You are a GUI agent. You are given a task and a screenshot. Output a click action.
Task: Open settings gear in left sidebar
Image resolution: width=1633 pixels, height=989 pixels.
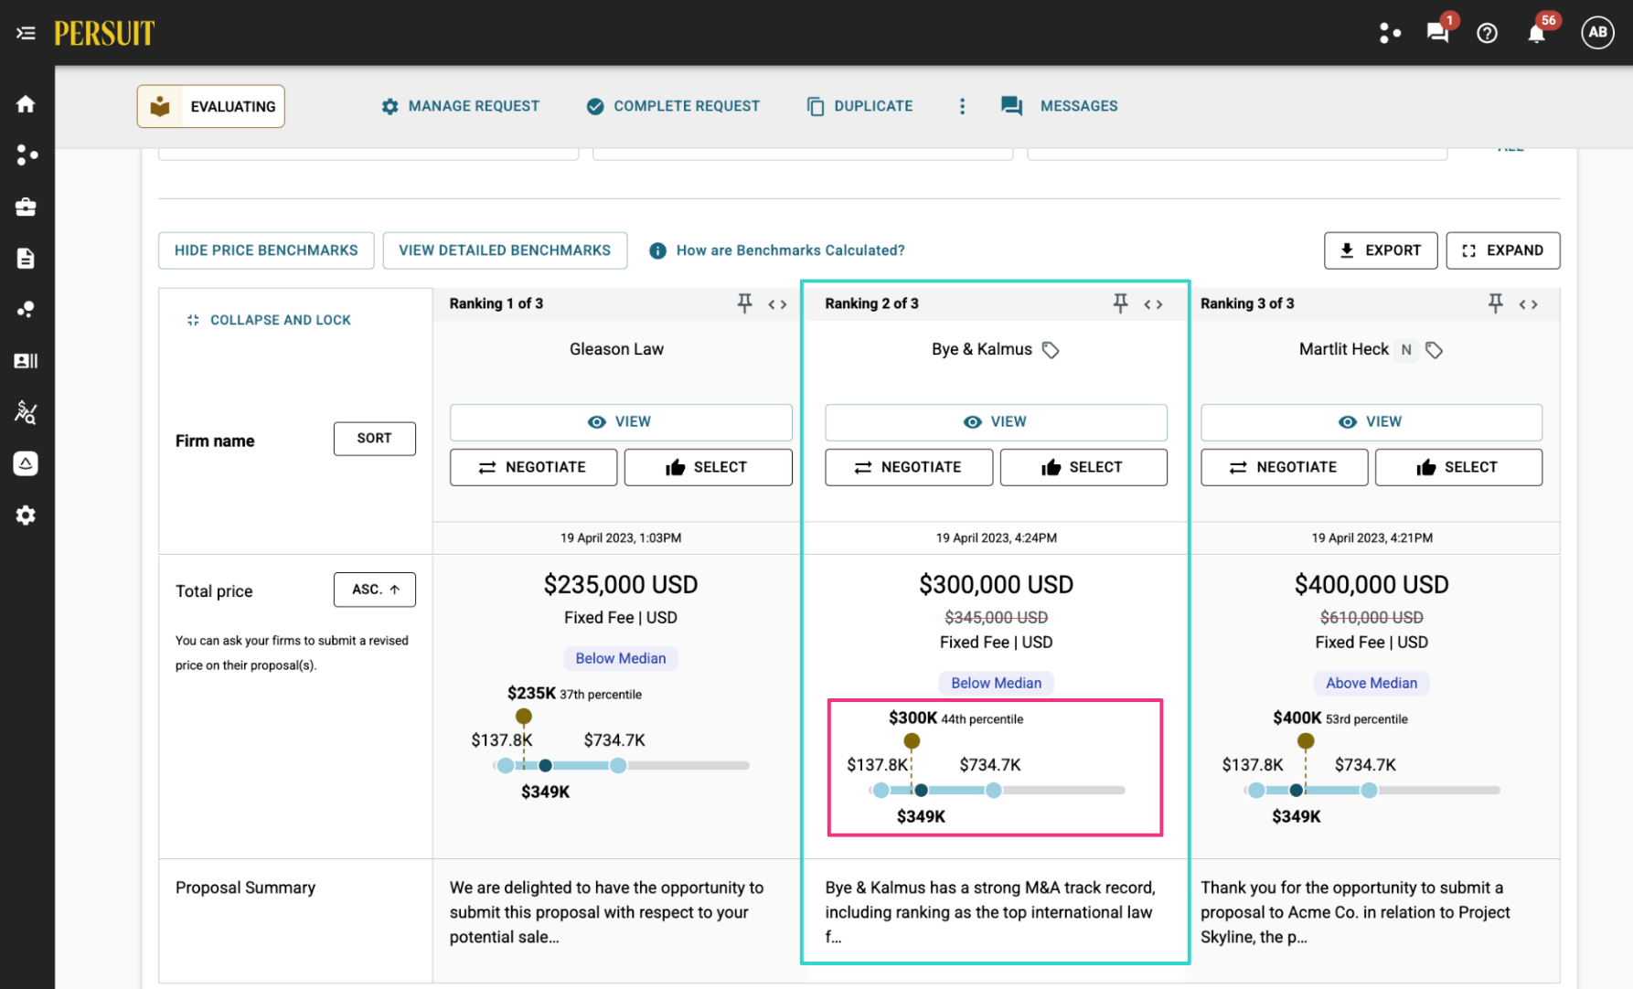click(x=26, y=516)
